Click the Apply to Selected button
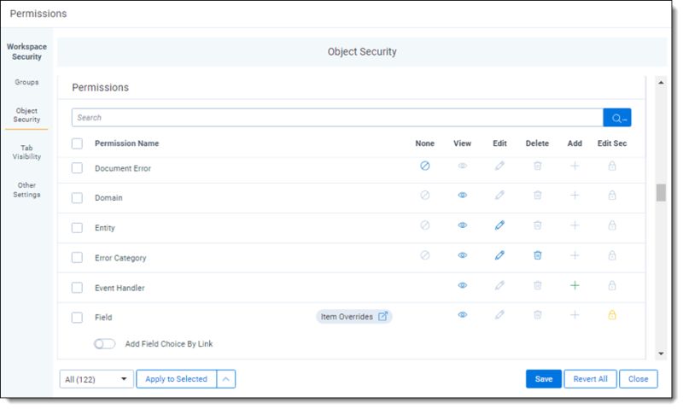The height and width of the screenshot is (409, 683). (177, 379)
